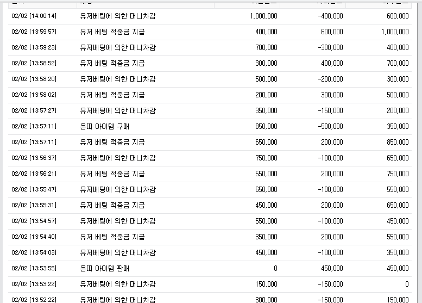The height and width of the screenshot is (303, 422).
Task: Click the 13:58:20 유저베팅에 의한 머니차감 entry
Action: [118, 79]
